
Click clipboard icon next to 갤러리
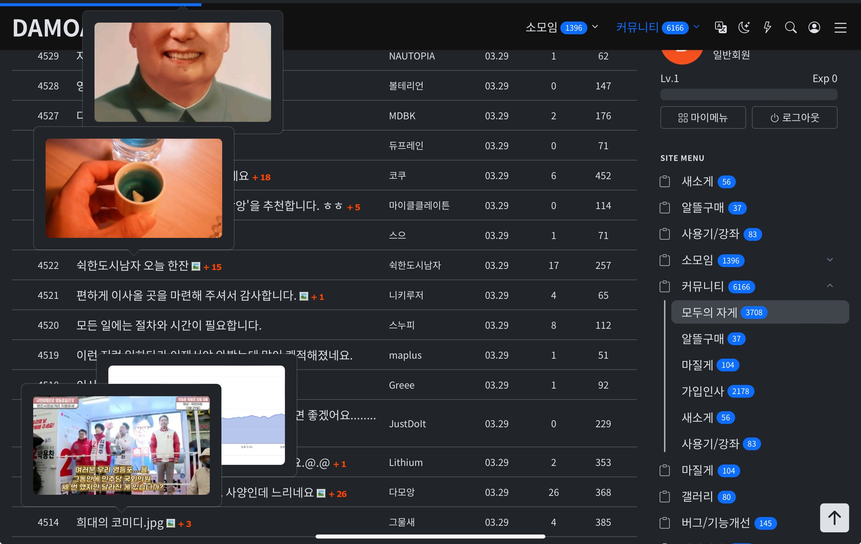point(665,497)
